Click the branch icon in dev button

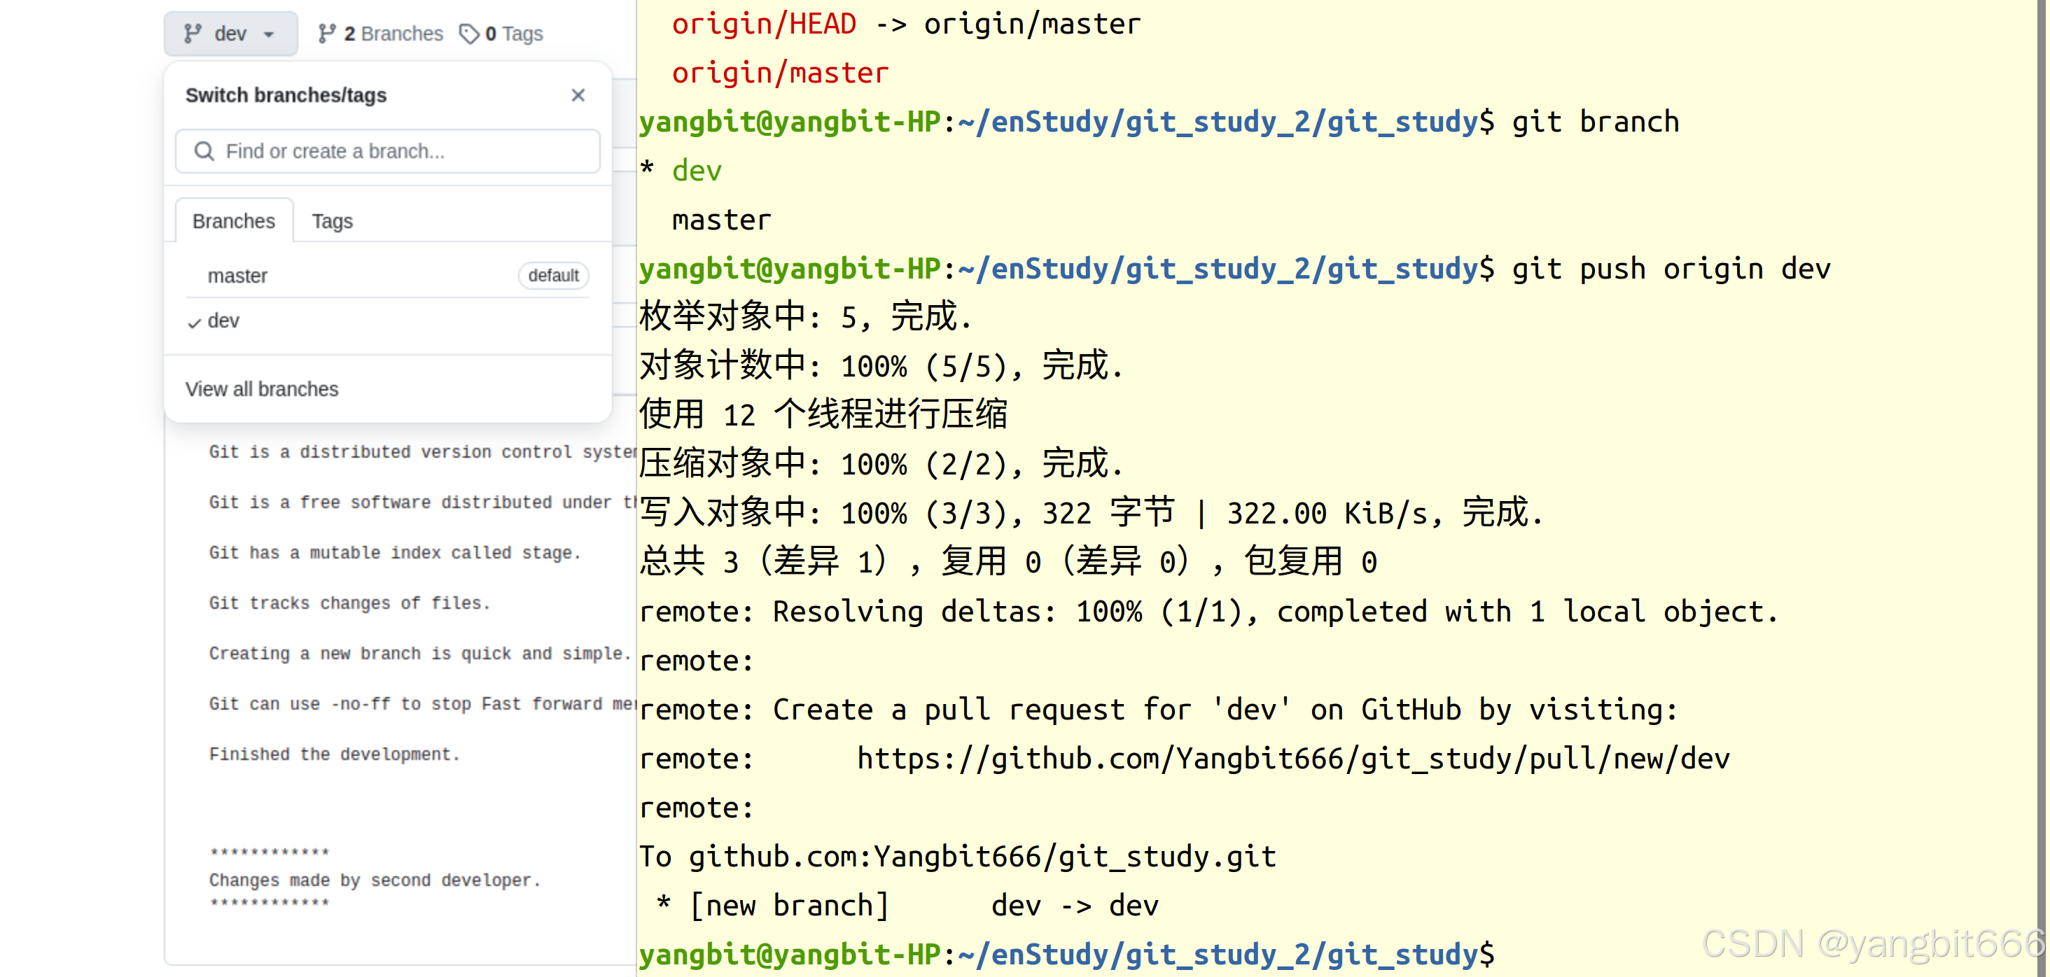click(192, 34)
